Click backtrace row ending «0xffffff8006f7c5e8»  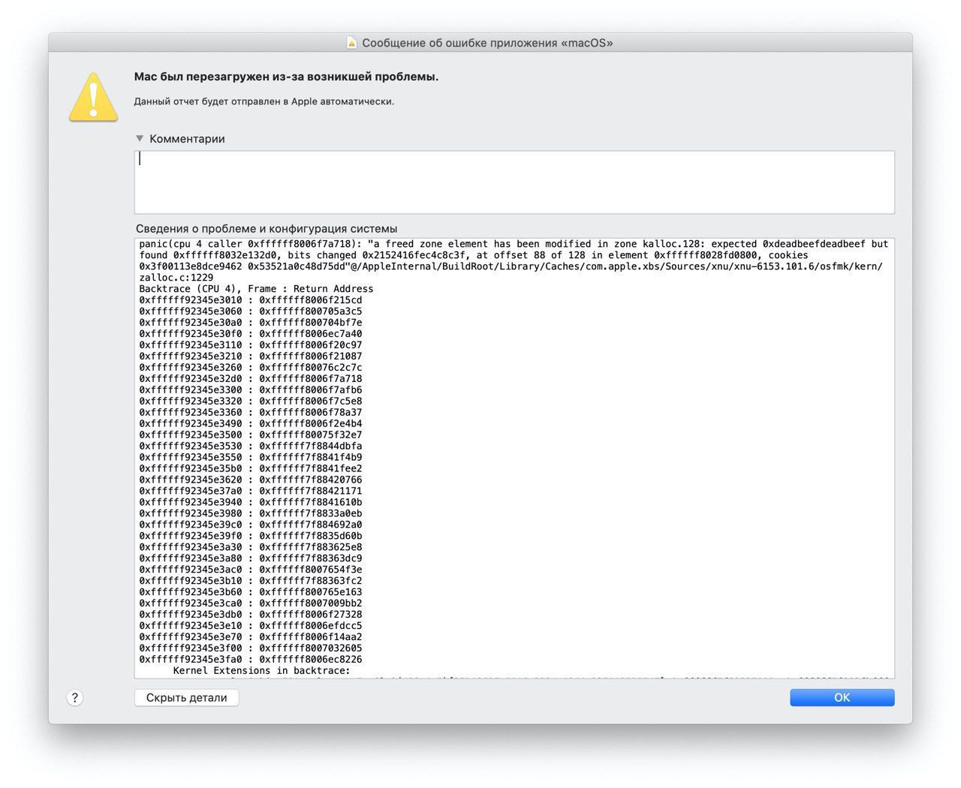coord(251,402)
